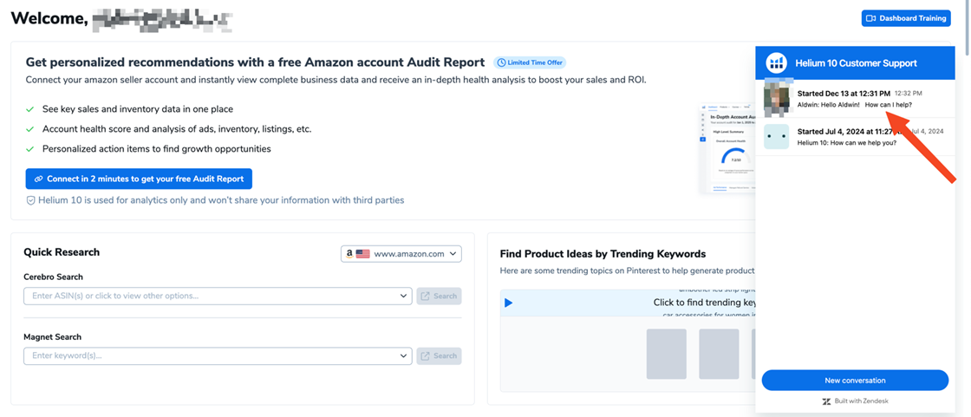
Task: Click the Helium 10 logo in support header
Action: (x=777, y=63)
